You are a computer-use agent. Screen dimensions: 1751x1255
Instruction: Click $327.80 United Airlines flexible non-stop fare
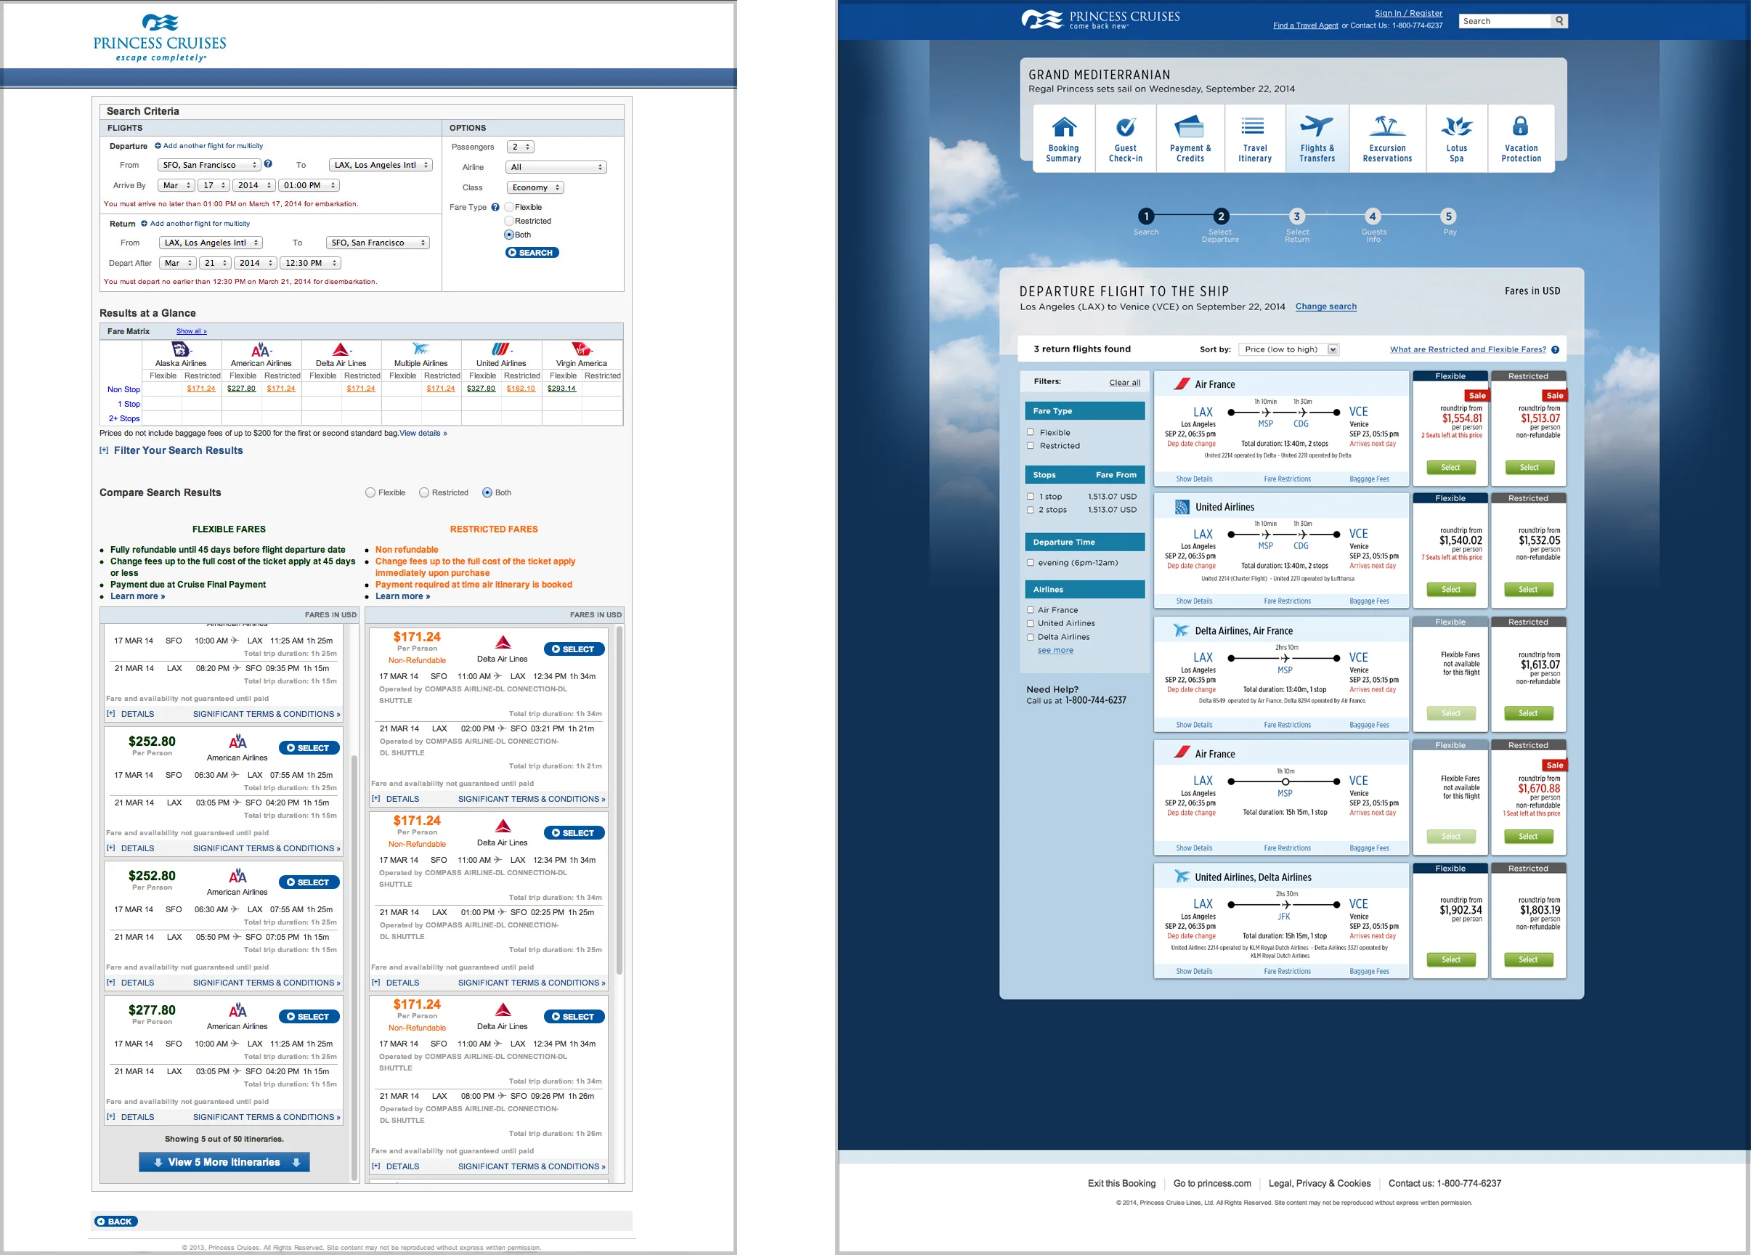click(x=481, y=389)
